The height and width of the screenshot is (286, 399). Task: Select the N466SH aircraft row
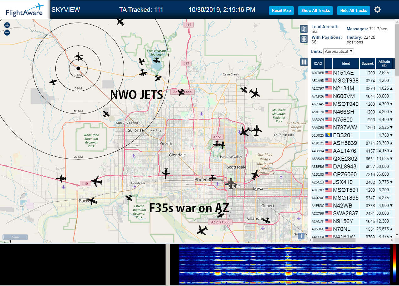353,112
